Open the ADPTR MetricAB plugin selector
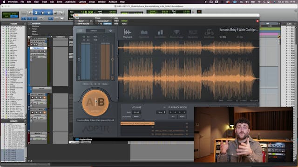The image size is (298, 167). coord(83,24)
